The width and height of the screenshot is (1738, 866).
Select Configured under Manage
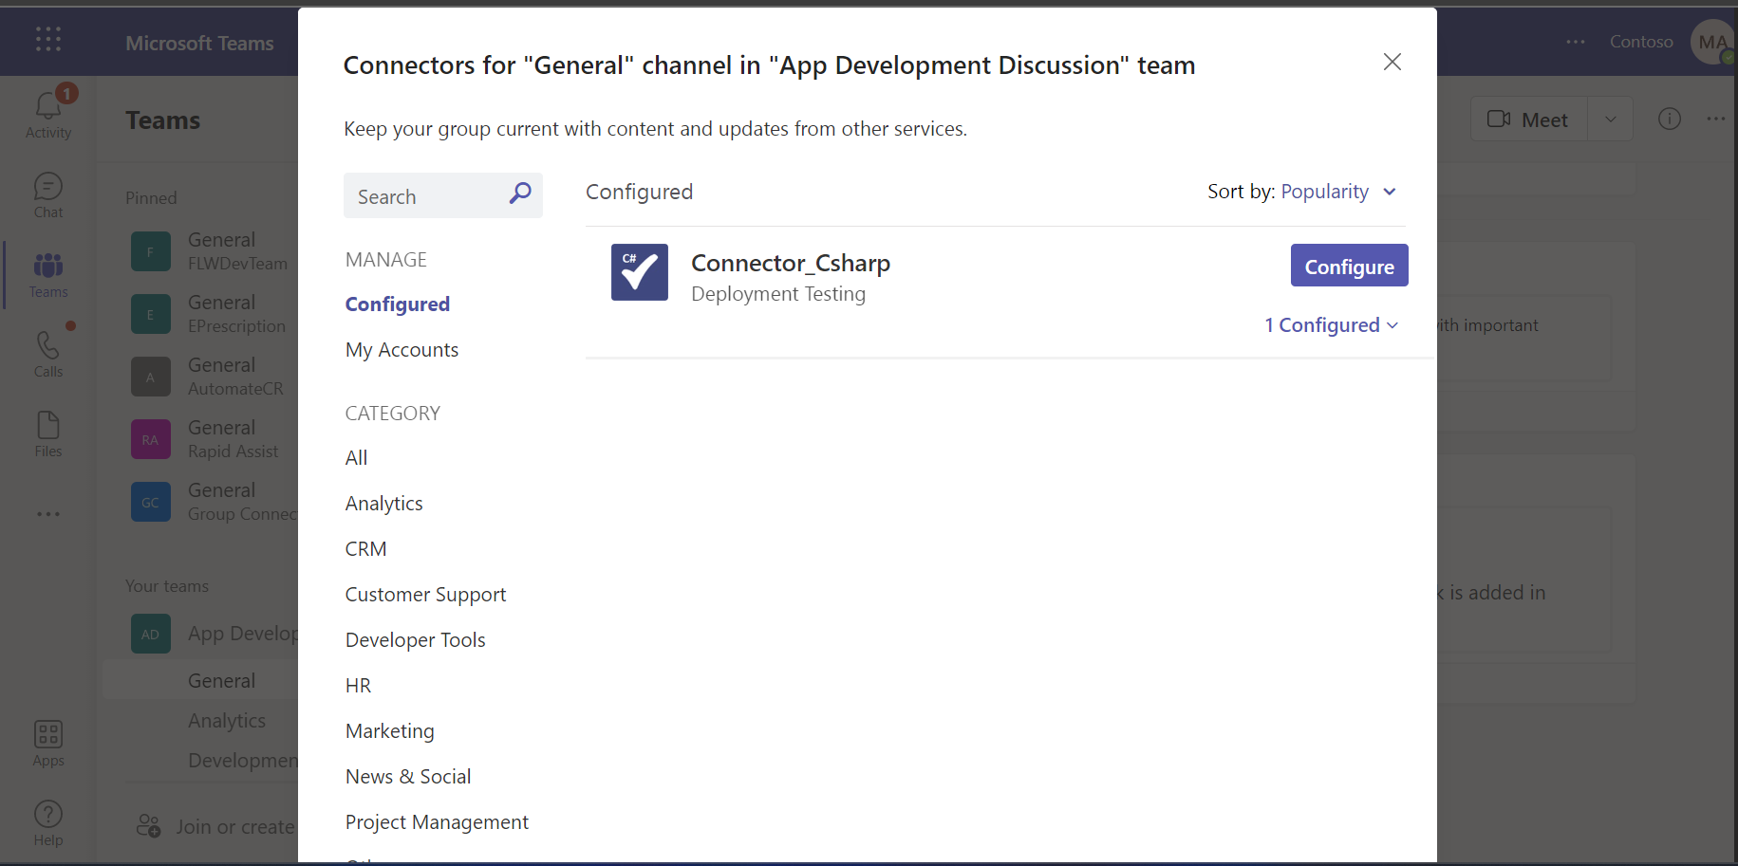point(398,304)
